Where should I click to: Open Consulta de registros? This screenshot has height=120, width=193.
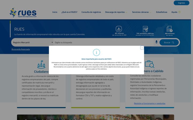(91, 12)
